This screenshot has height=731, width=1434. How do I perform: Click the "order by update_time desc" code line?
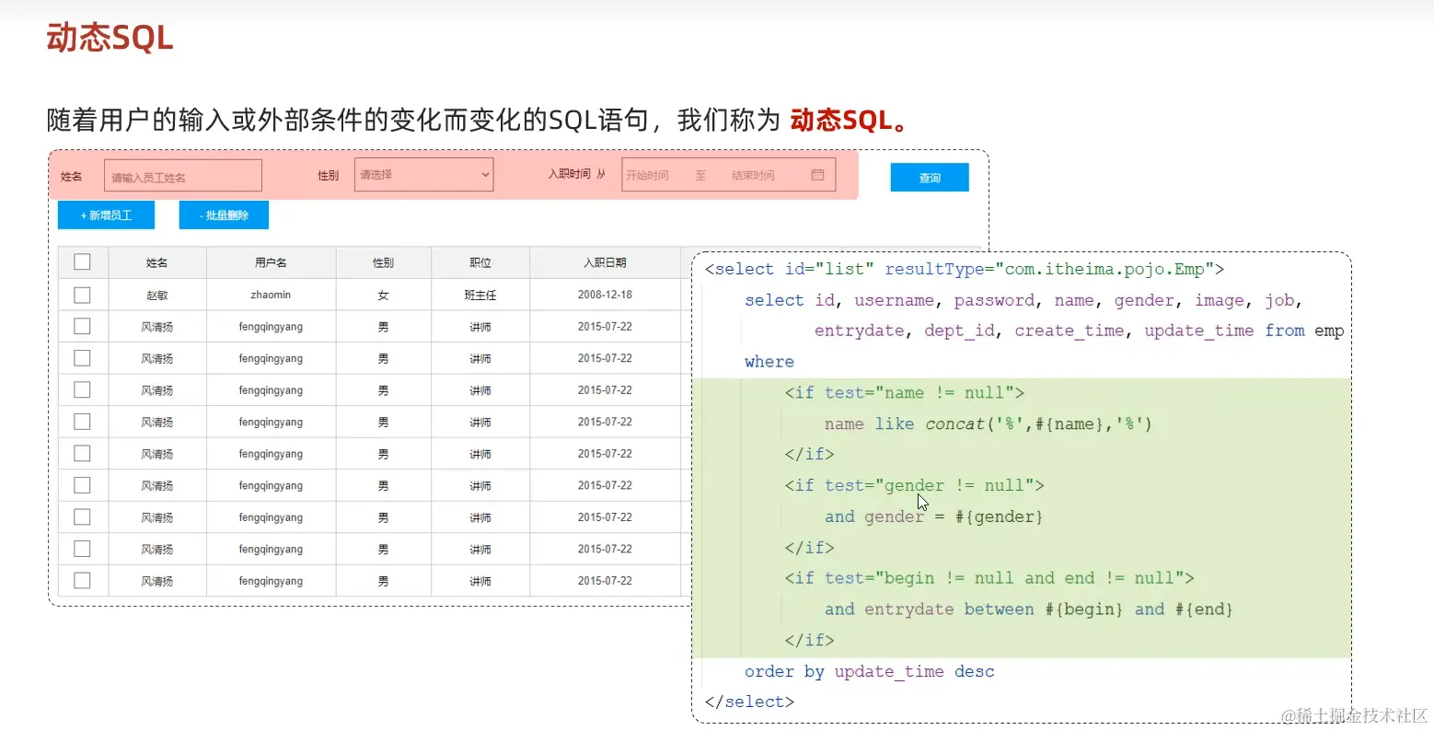pyautogui.click(x=870, y=671)
